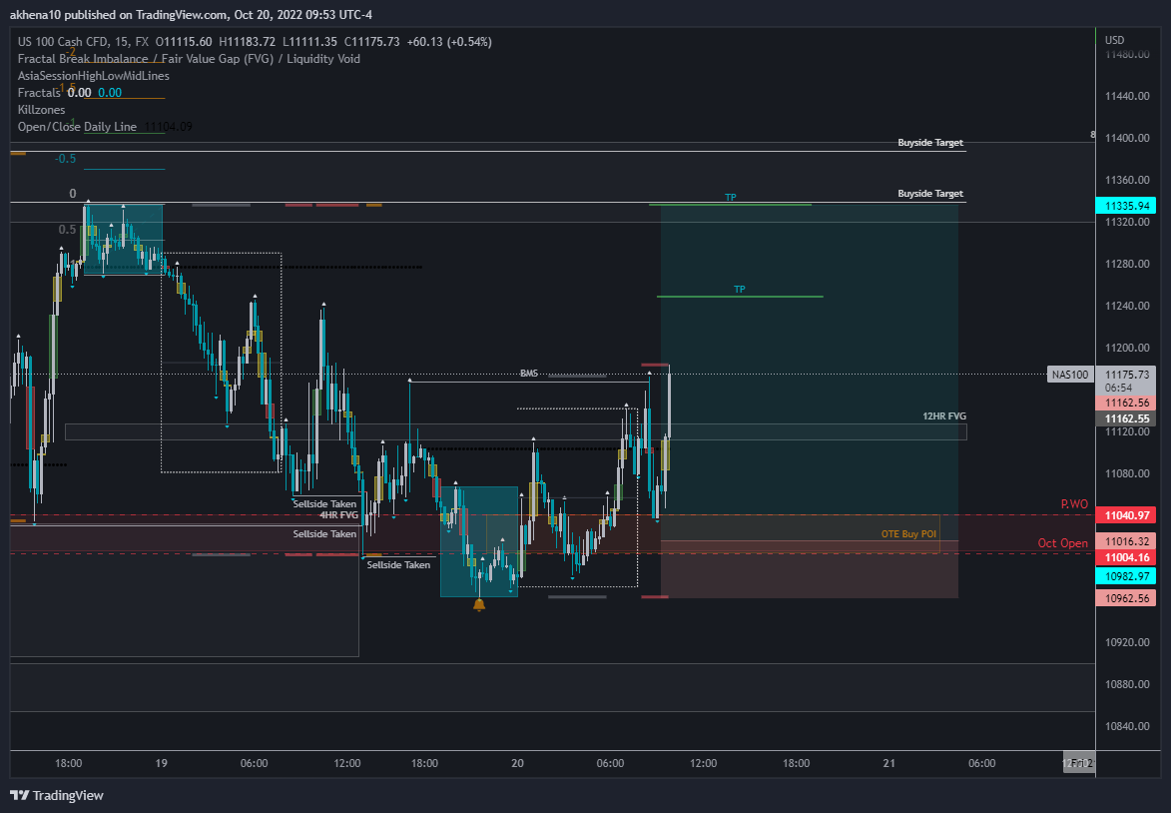1171x813 pixels.
Task: Click the Sellside Taken label directly above 4HR FVG
Action: point(324,503)
